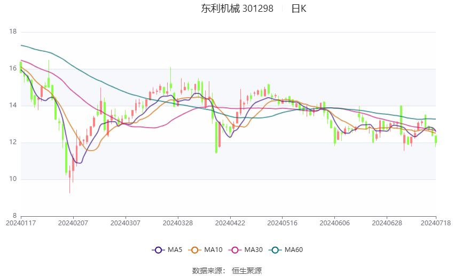Click the 东利机械 301298 chart title

237,9
